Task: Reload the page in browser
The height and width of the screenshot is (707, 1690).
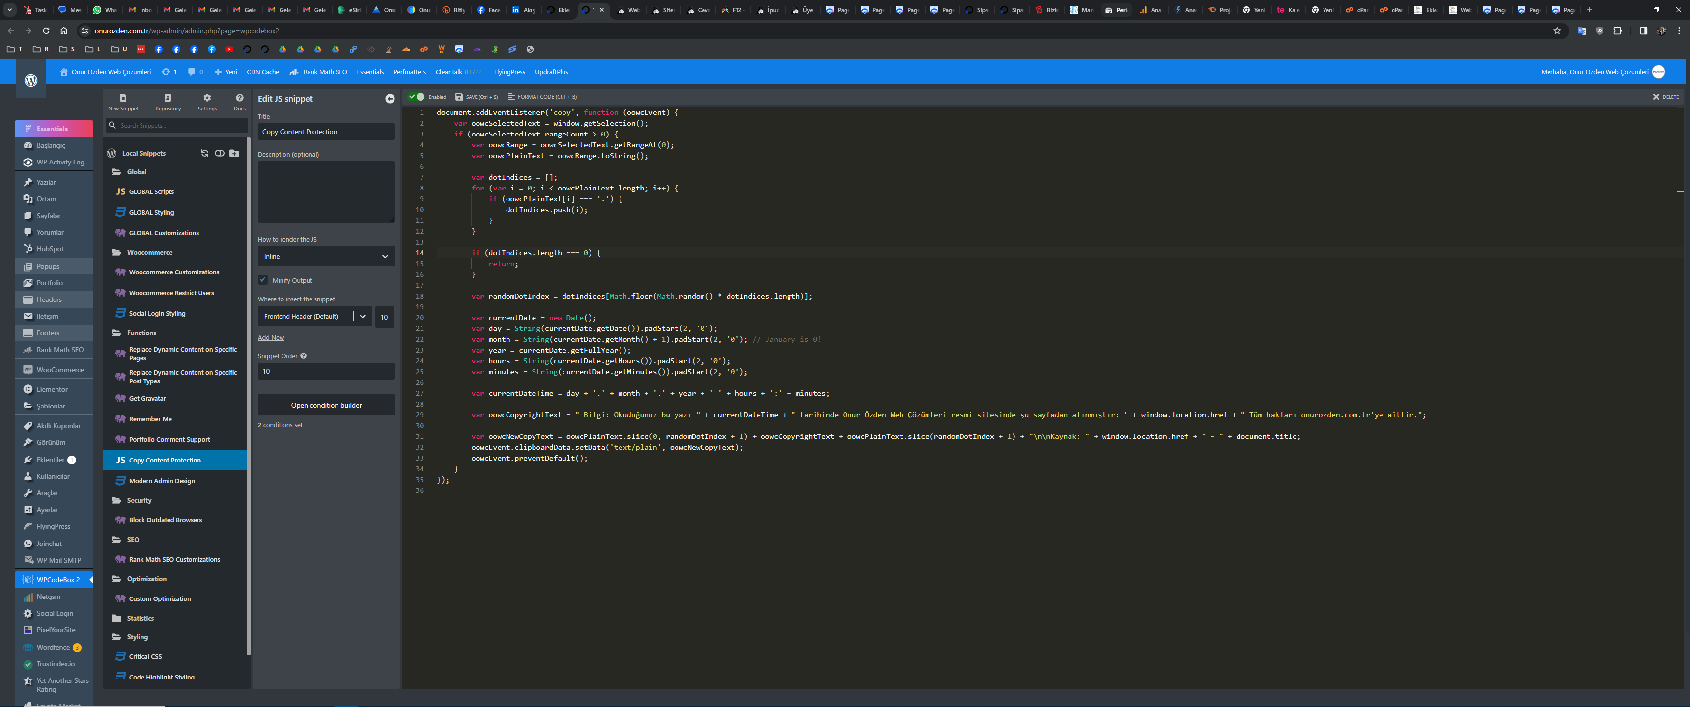Action: 46,31
